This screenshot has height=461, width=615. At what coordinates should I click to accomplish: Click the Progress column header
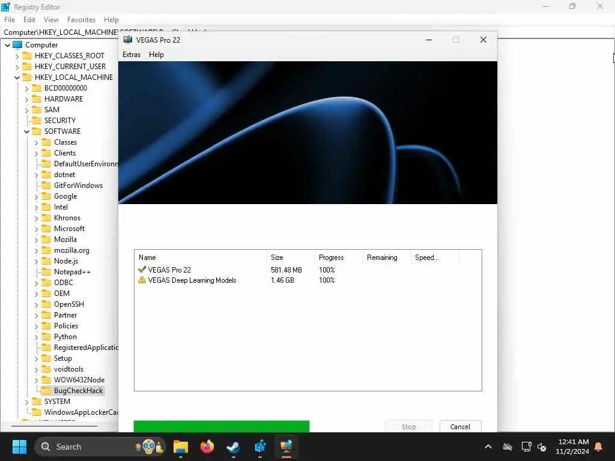(x=339, y=258)
